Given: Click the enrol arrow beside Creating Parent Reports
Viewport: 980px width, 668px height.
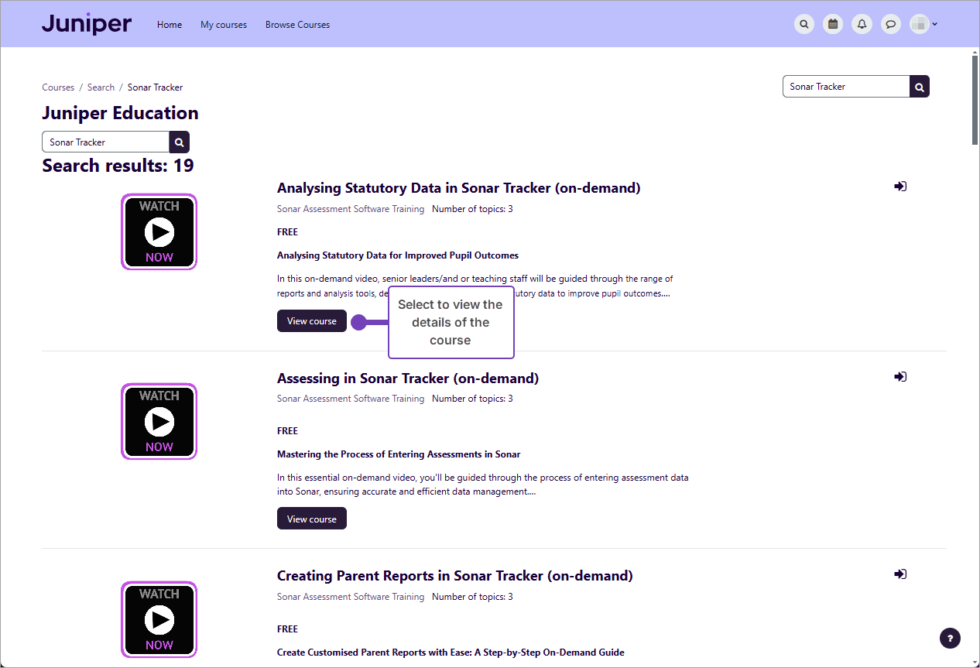Looking at the screenshot, I should (x=899, y=574).
